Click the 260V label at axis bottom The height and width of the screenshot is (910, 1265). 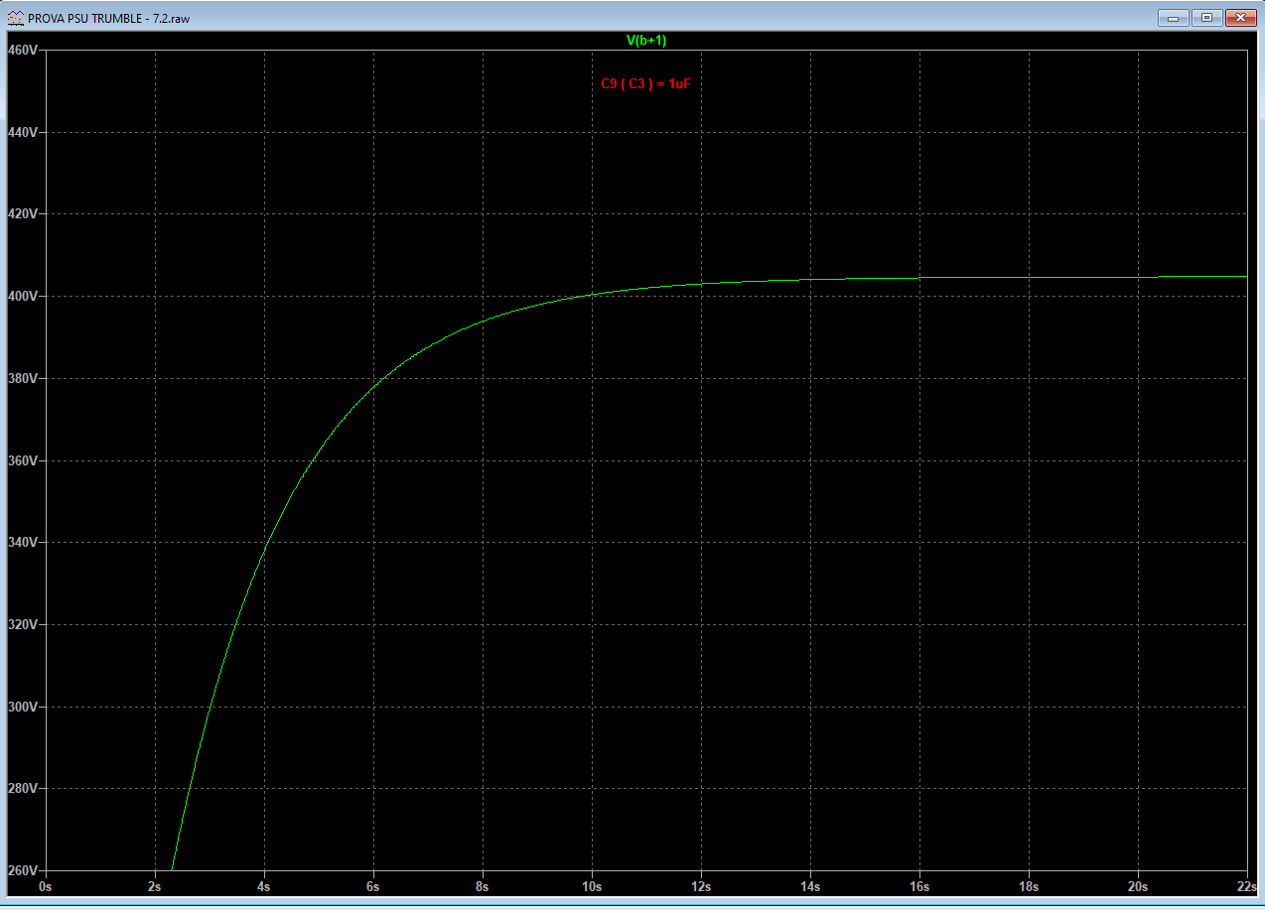pyautogui.click(x=21, y=870)
